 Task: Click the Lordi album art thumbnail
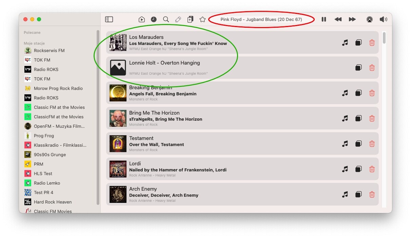(118, 169)
